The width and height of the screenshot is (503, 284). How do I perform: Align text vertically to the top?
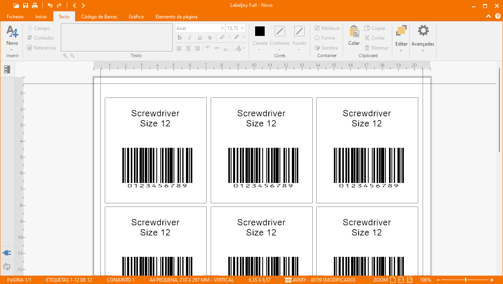pyautogui.click(x=208, y=48)
